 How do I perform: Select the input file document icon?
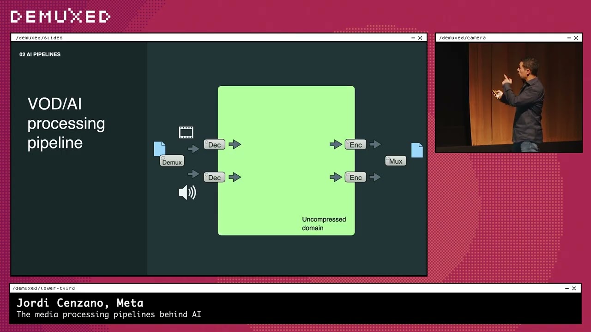[x=159, y=149]
